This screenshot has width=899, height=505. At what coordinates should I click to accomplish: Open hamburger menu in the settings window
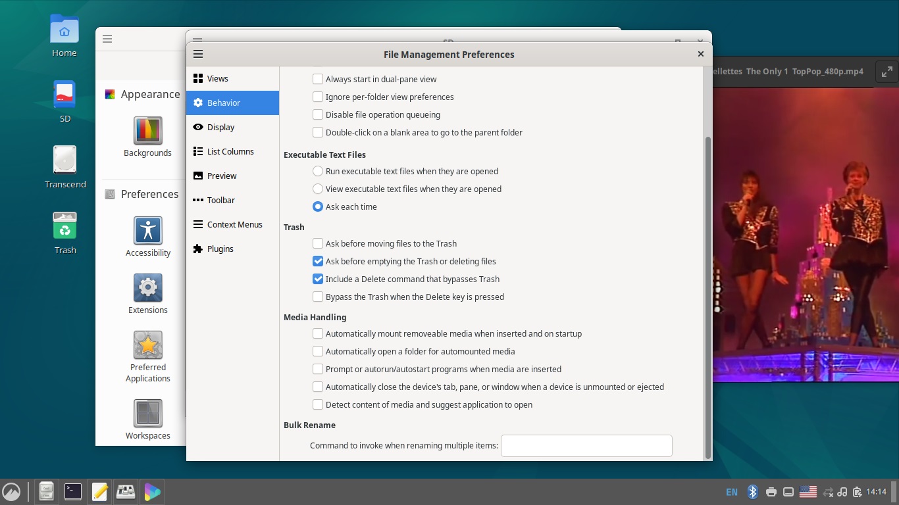(x=107, y=39)
